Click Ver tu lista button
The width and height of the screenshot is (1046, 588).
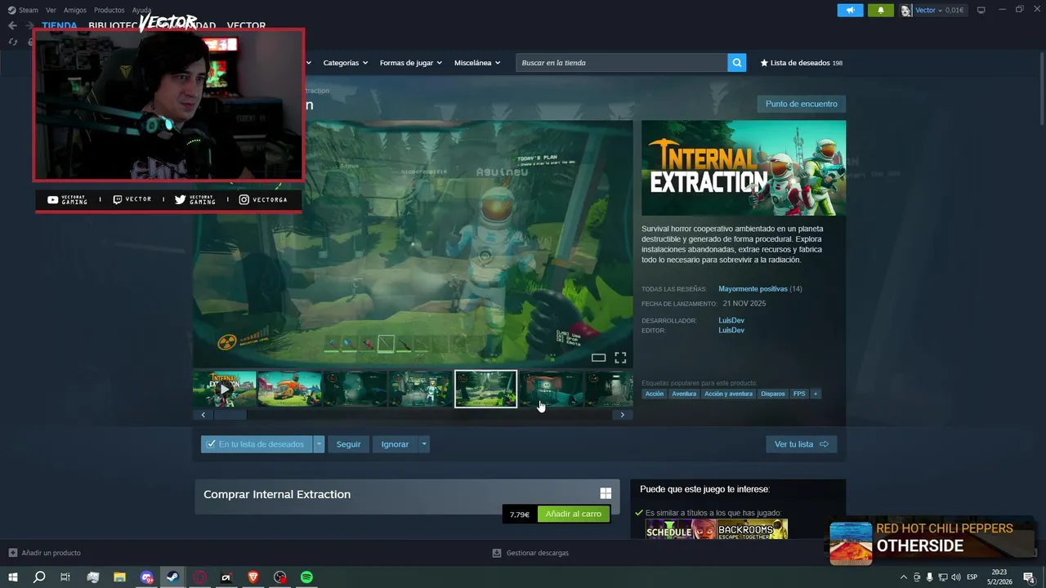(801, 444)
